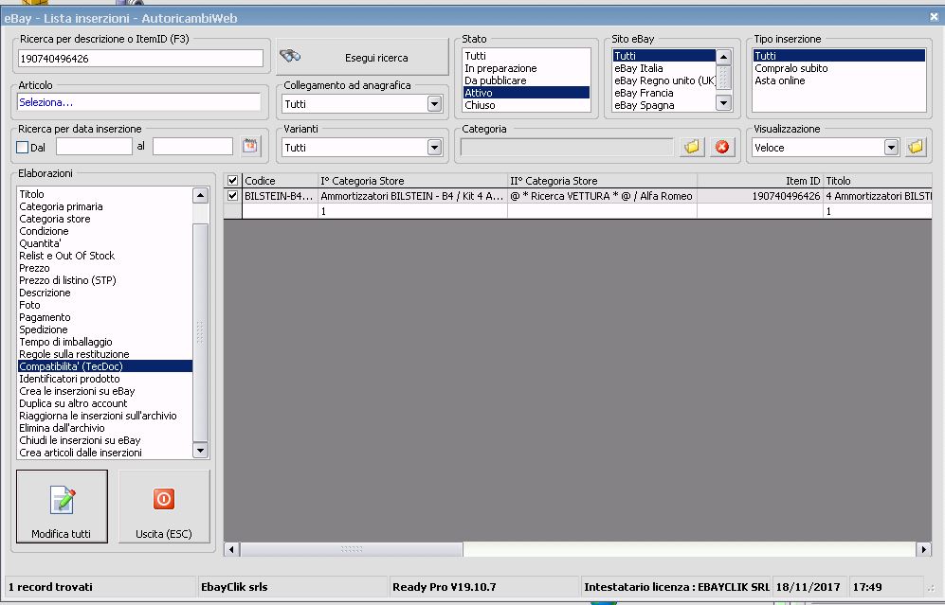Select Spedizione elaboration
This screenshot has width=945, height=605.
pyautogui.click(x=105, y=329)
